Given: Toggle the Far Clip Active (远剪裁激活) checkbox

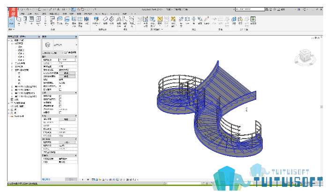Looking at the screenshot, I should (x=60, y=106).
